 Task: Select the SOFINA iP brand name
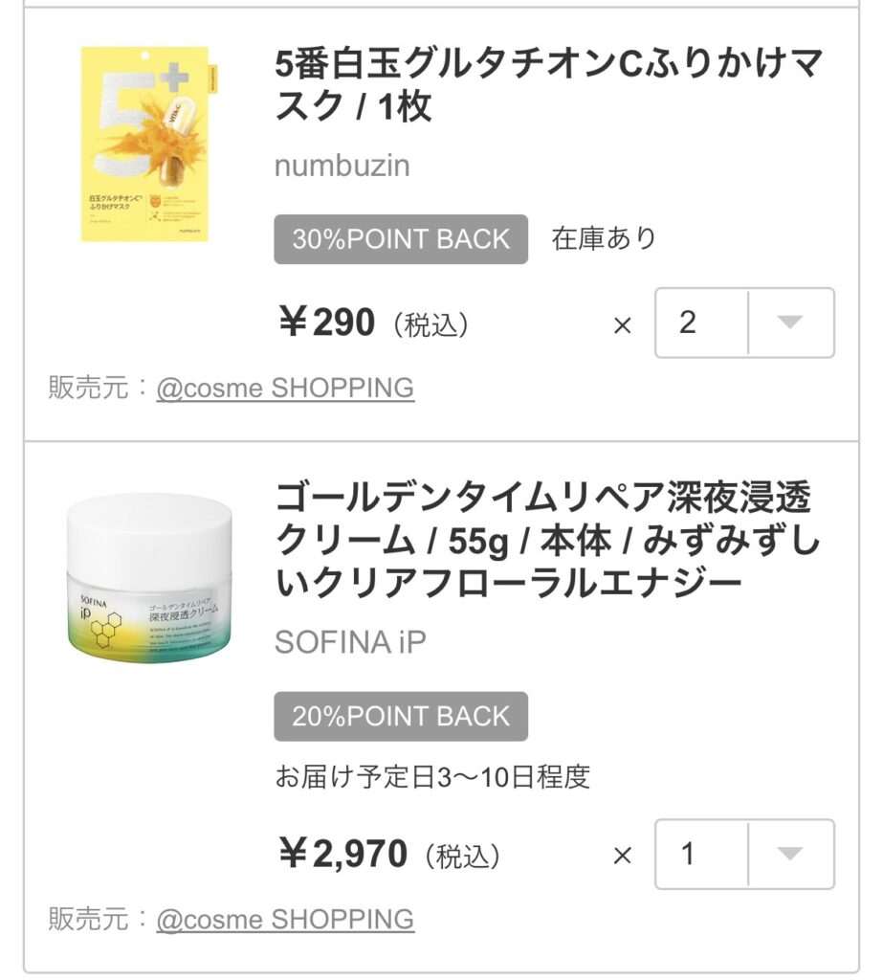point(350,642)
